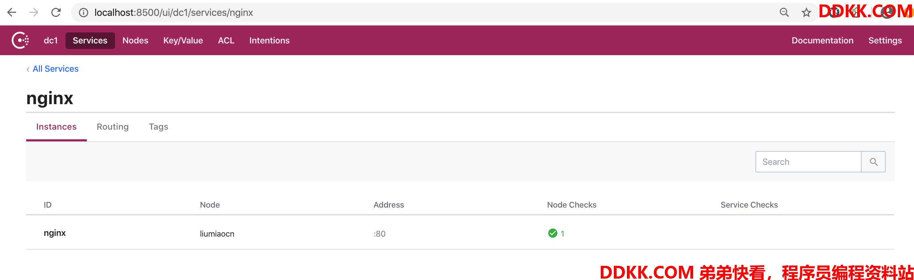This screenshot has width=914, height=280.
Task: Open the Documentation link
Action: 822,40
